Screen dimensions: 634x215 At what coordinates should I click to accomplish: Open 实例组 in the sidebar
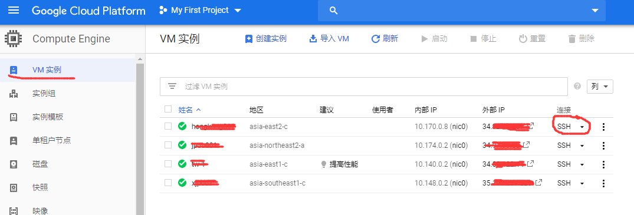click(44, 94)
